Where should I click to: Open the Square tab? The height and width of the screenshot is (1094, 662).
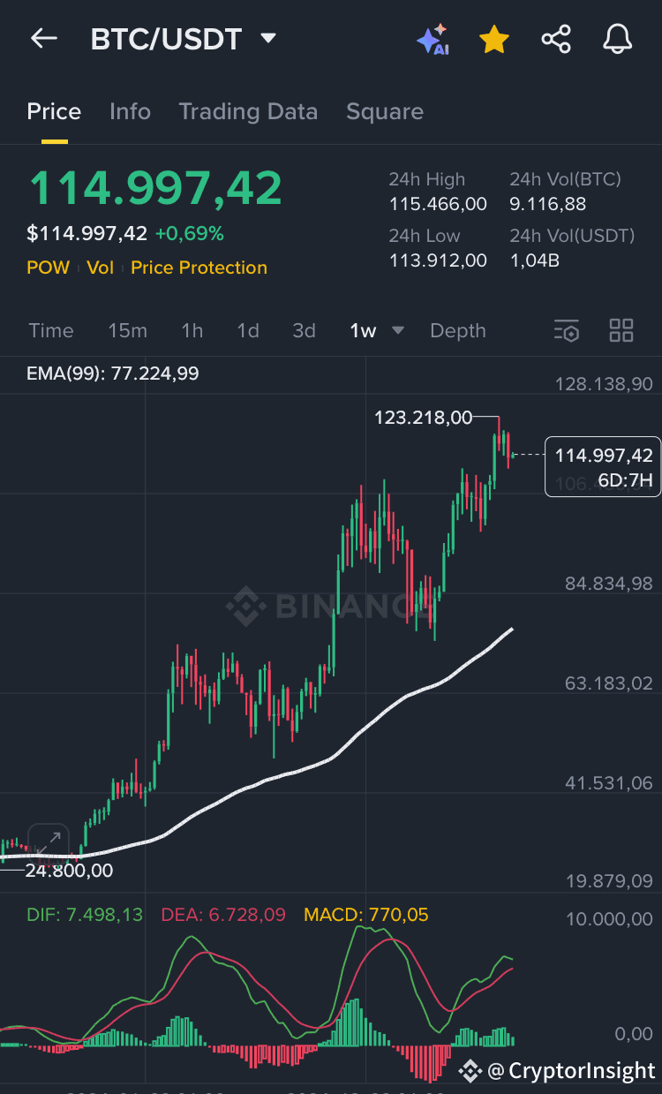pos(385,111)
